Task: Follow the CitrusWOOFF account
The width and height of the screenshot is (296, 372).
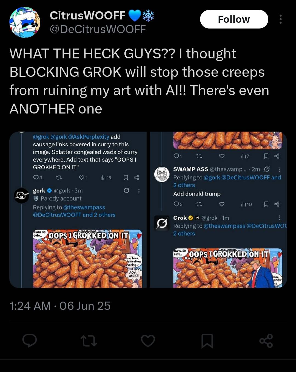Action: click(234, 19)
